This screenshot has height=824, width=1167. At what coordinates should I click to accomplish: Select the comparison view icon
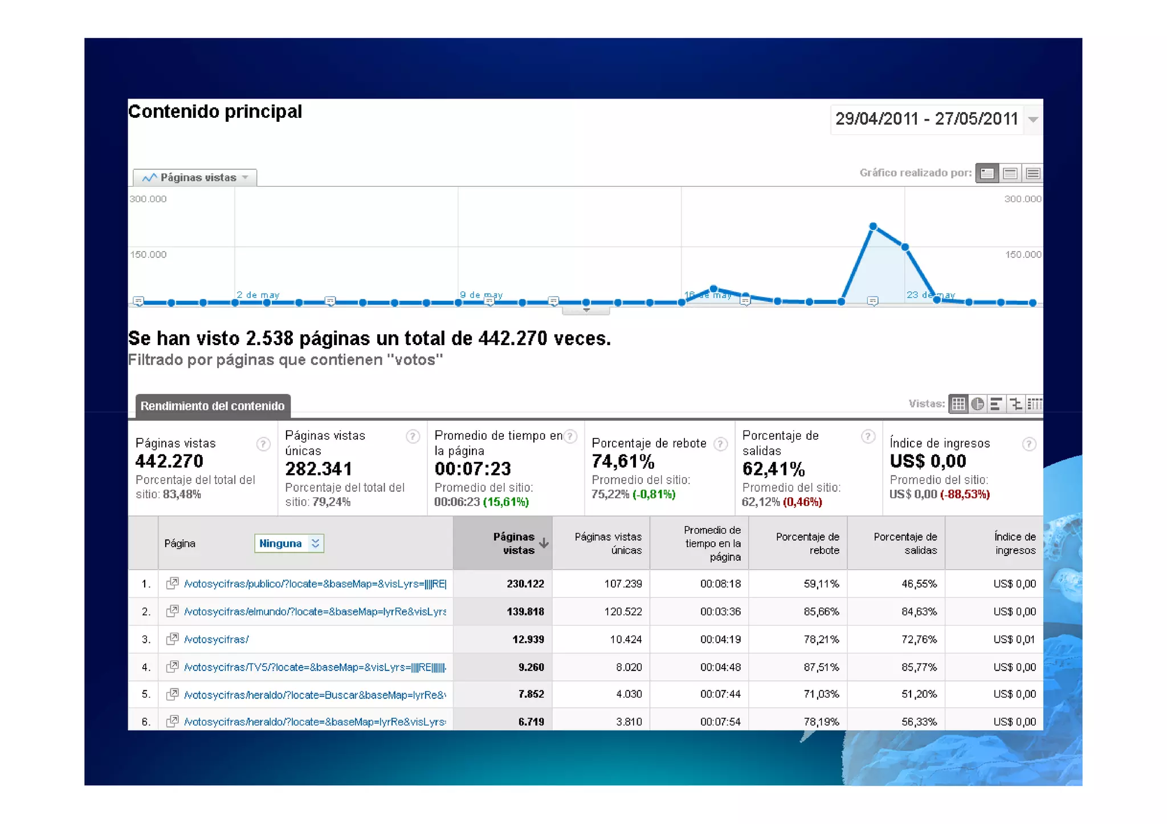1015,404
